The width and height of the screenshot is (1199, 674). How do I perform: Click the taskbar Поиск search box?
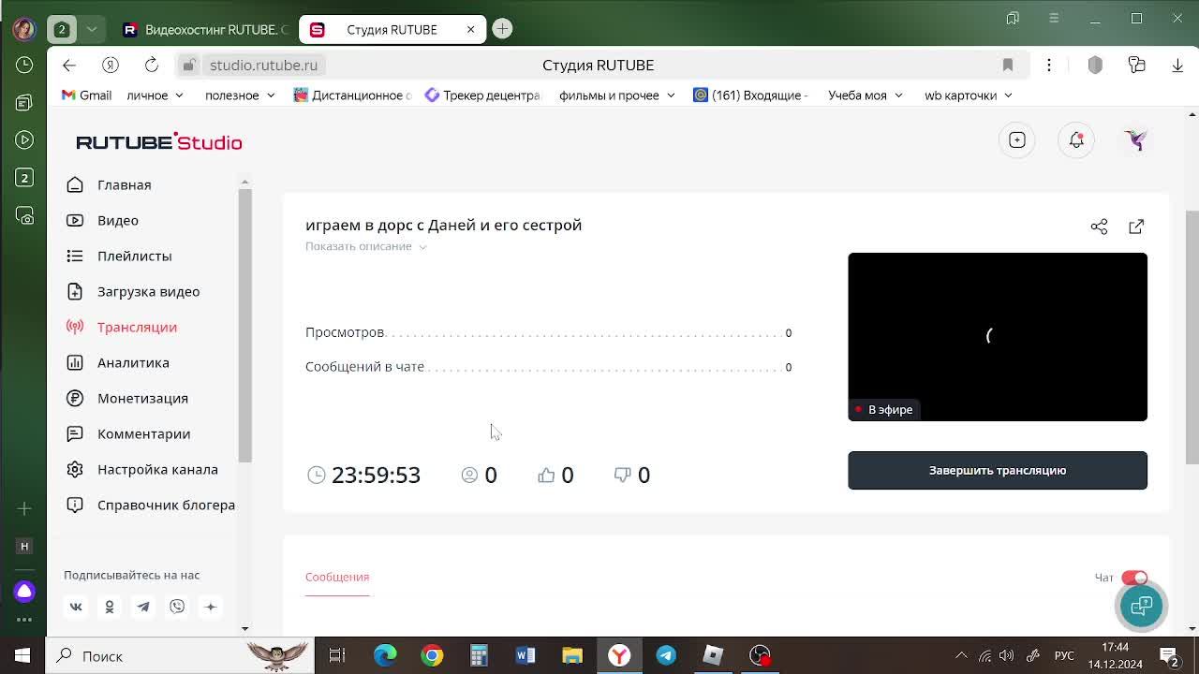(x=178, y=655)
